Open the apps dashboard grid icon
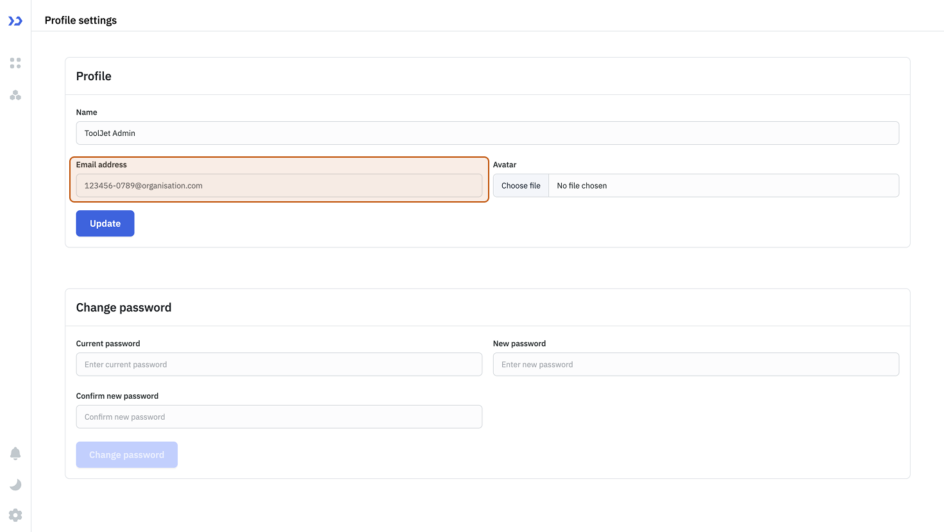This screenshot has height=532, width=944. coord(15,63)
